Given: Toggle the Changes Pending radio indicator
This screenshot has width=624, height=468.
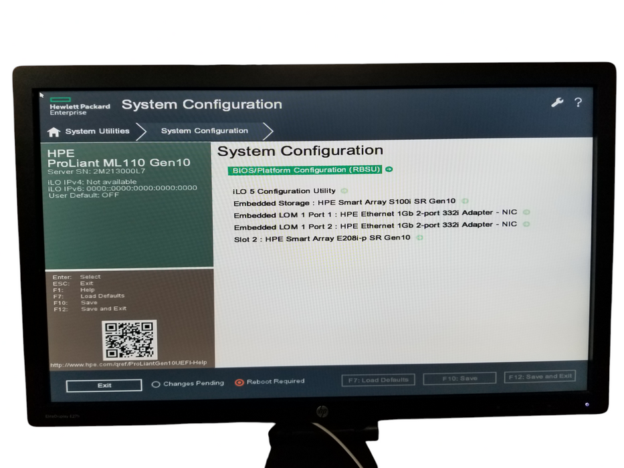Looking at the screenshot, I should pyautogui.click(x=156, y=384).
